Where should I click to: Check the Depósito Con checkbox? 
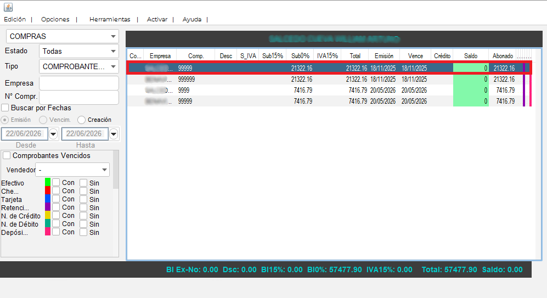56,232
